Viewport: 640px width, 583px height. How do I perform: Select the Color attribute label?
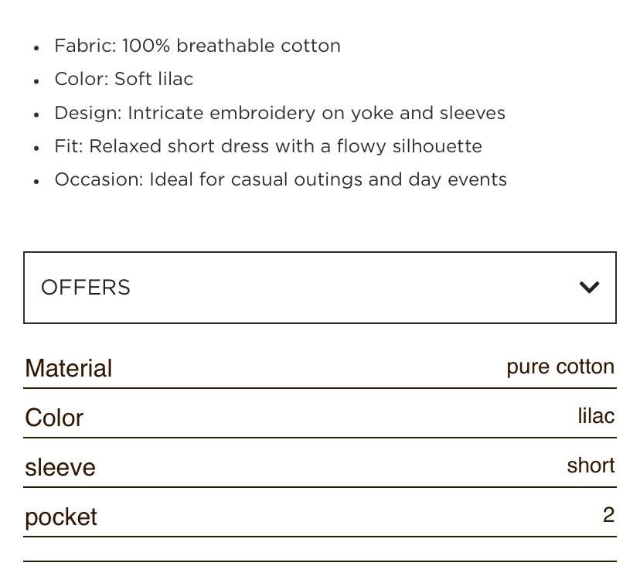(x=54, y=418)
